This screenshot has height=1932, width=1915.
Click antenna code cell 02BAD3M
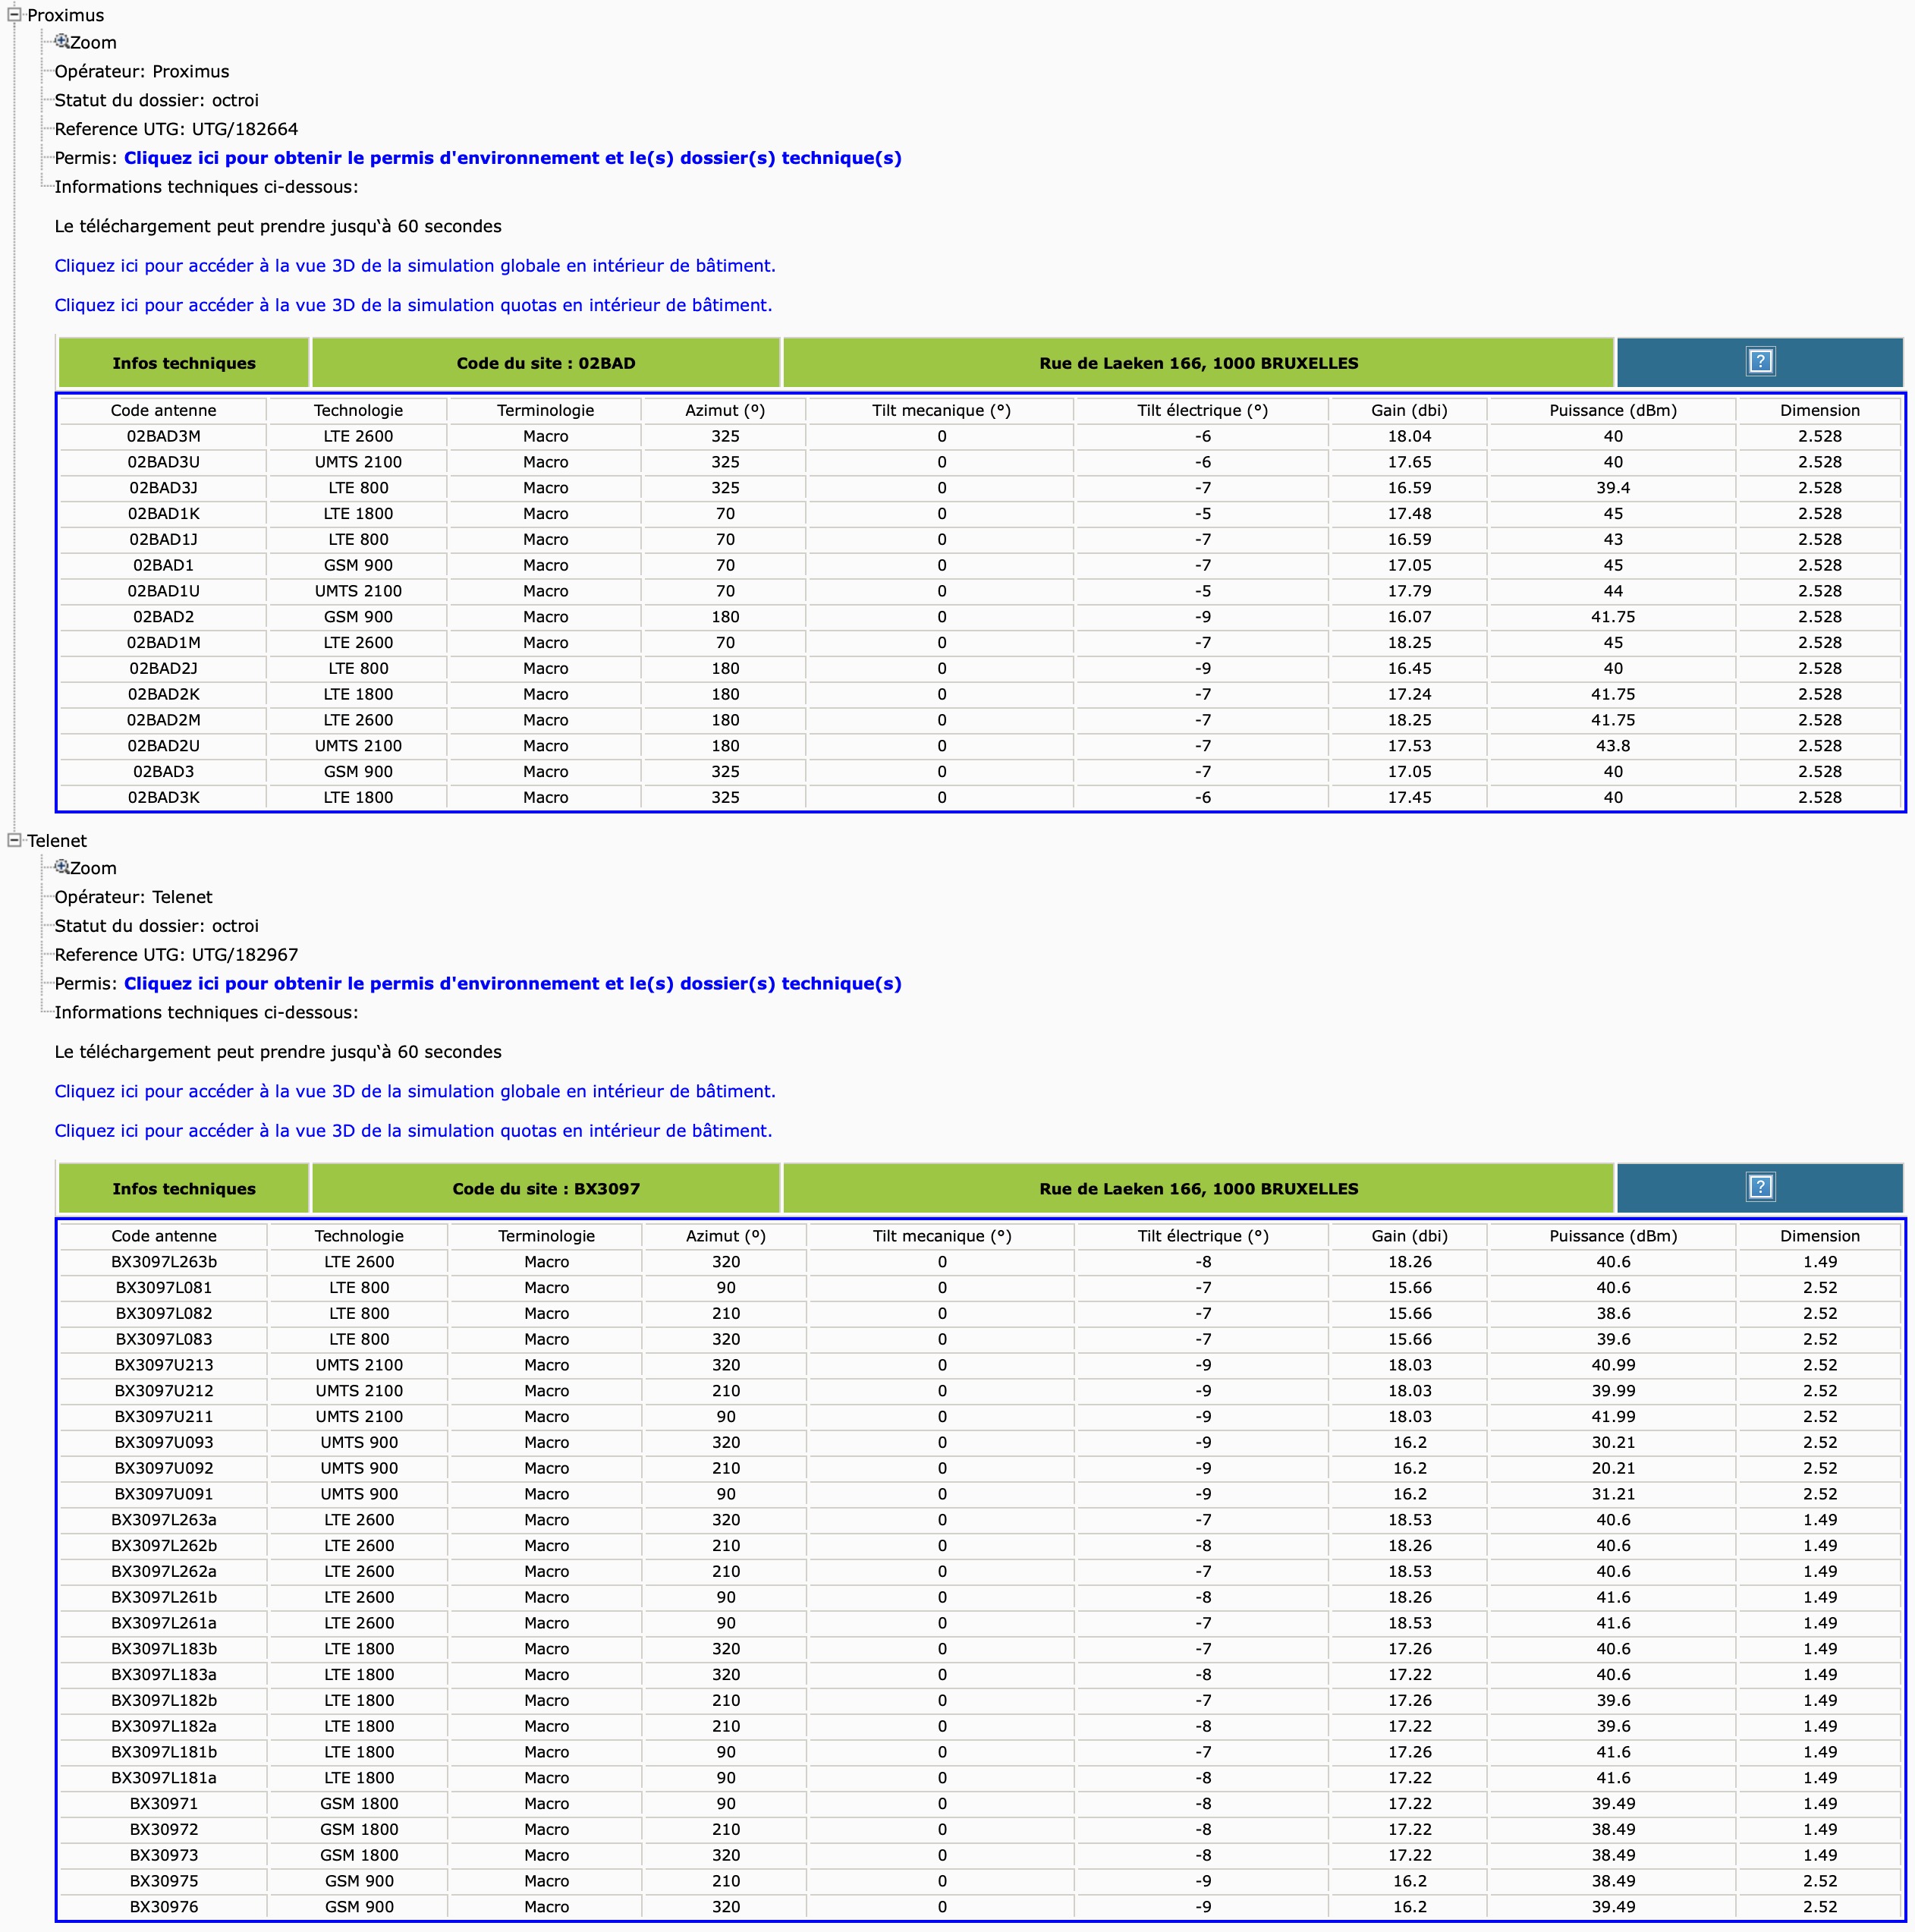pos(163,436)
